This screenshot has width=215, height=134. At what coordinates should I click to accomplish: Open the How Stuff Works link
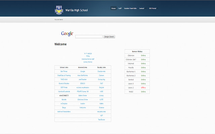tap(83, 75)
